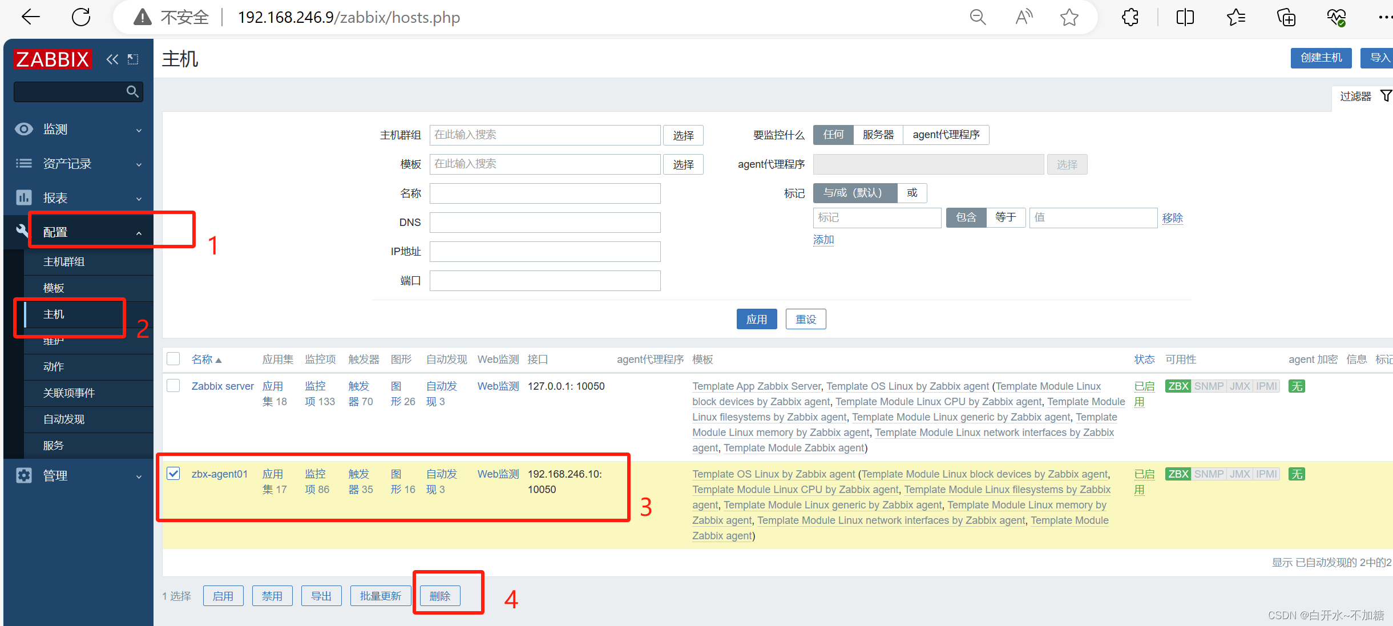Viewport: 1393px width, 626px height.
Task: Focus the IP地址 filter input field
Action: coord(545,252)
